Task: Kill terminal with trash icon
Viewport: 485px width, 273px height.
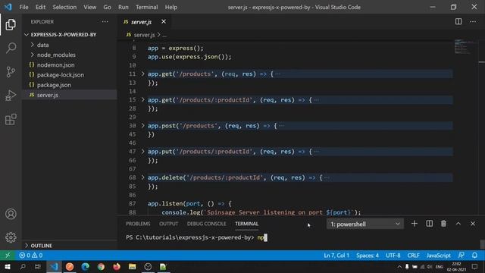Action: pos(443,224)
